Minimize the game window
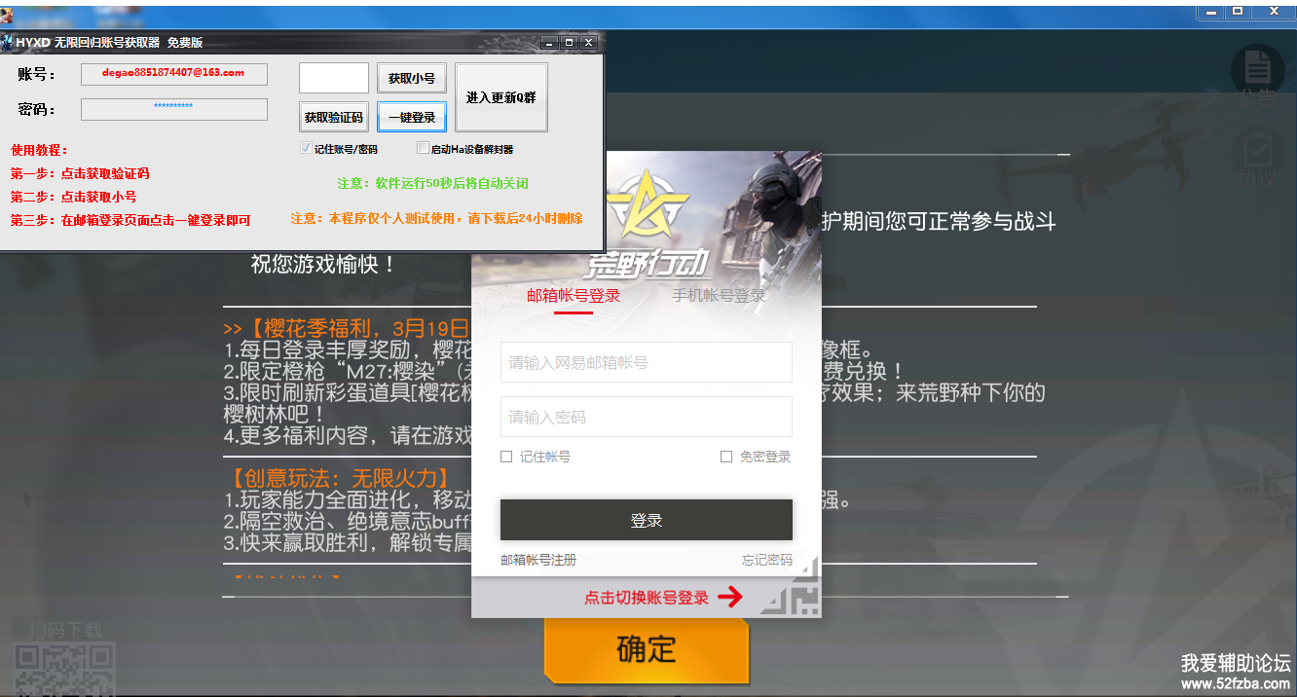 [x=1210, y=13]
